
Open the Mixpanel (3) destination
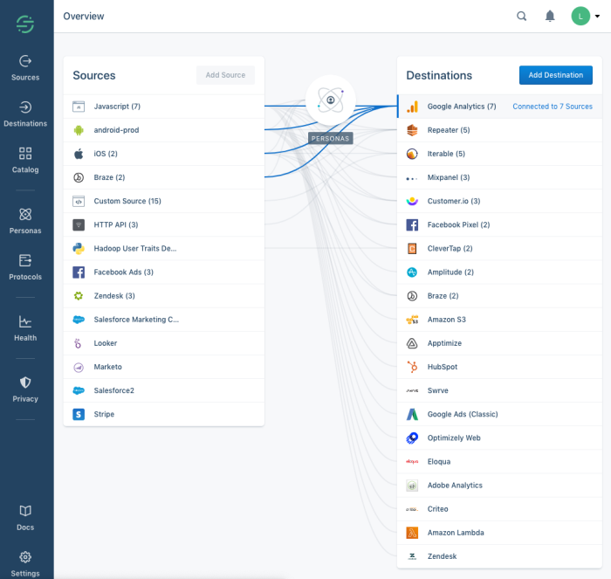(x=499, y=177)
